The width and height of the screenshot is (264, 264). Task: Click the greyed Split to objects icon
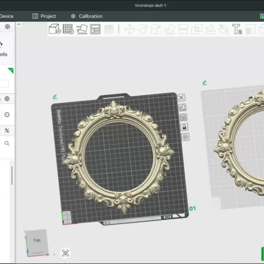[109, 29]
